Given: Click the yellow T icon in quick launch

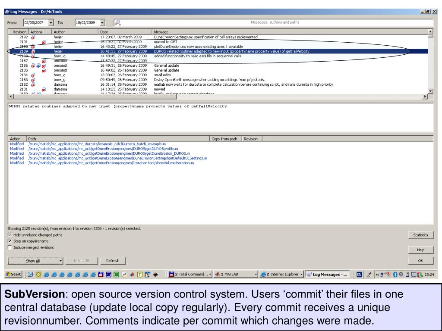Looking at the screenshot, I should pos(139,275).
